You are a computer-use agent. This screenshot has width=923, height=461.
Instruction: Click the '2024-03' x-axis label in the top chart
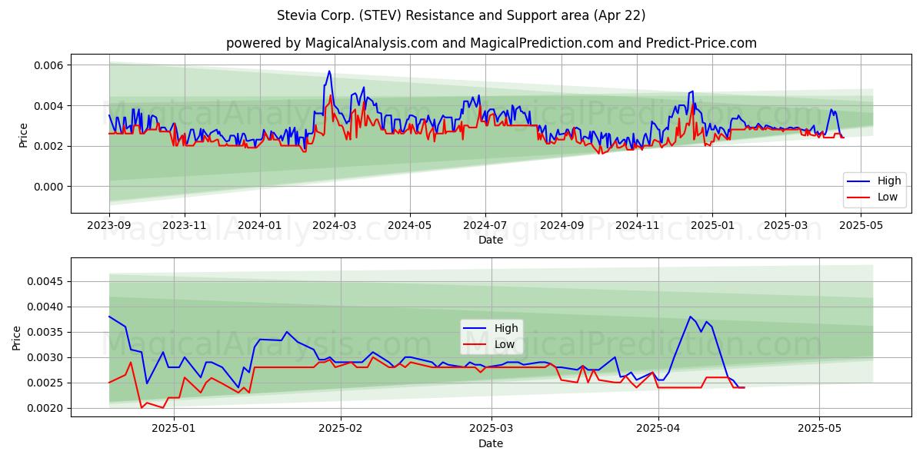334,226
